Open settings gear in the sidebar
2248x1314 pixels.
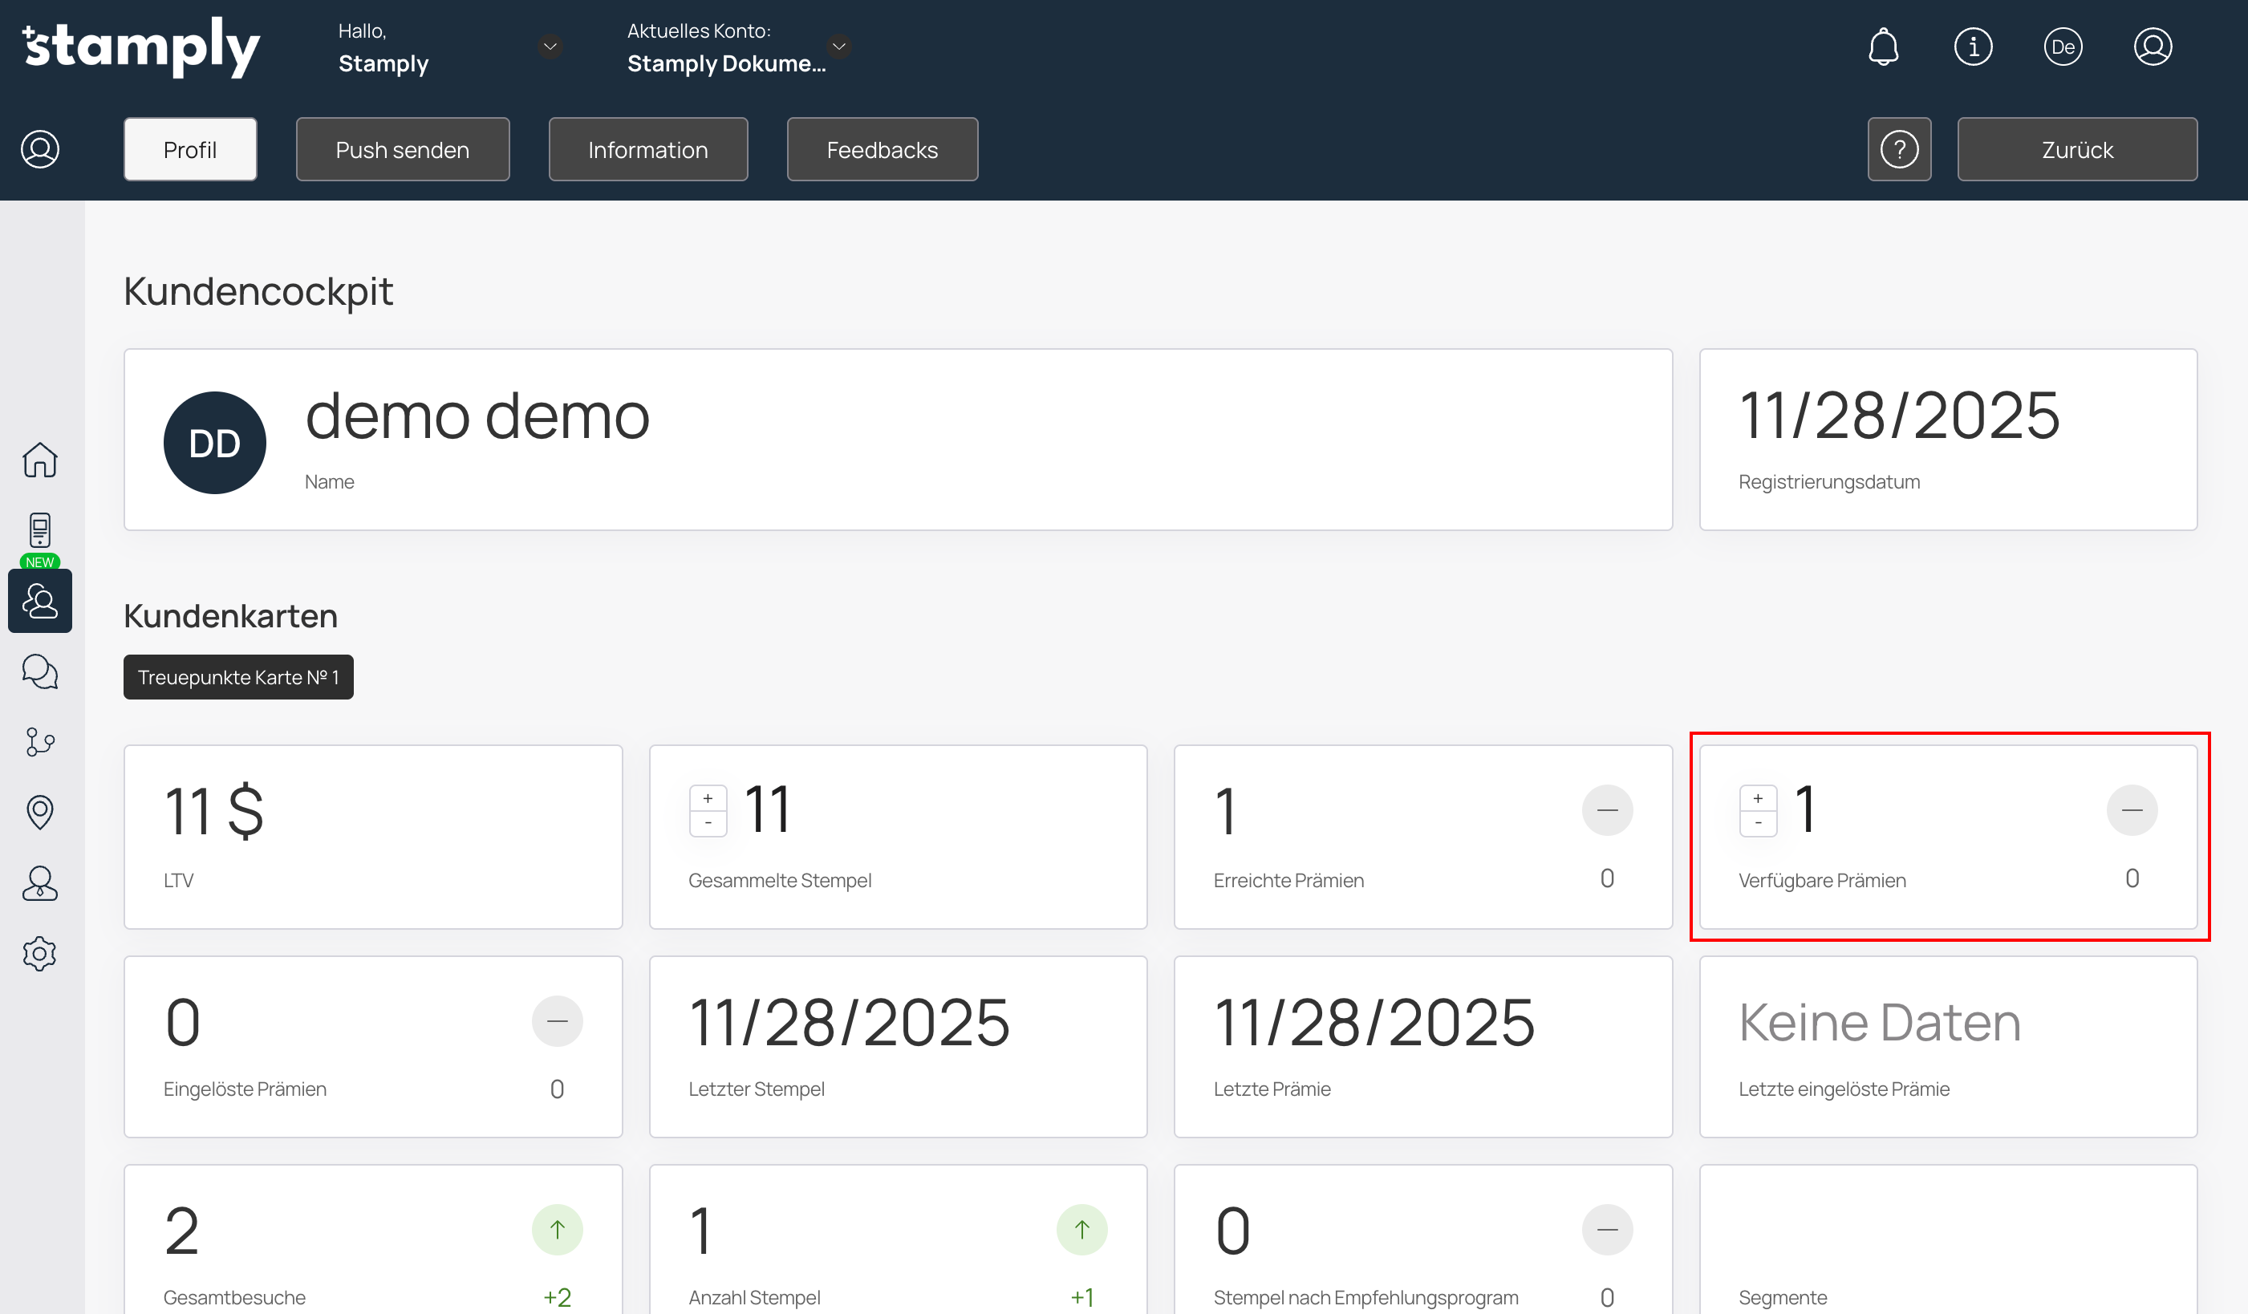(x=40, y=954)
